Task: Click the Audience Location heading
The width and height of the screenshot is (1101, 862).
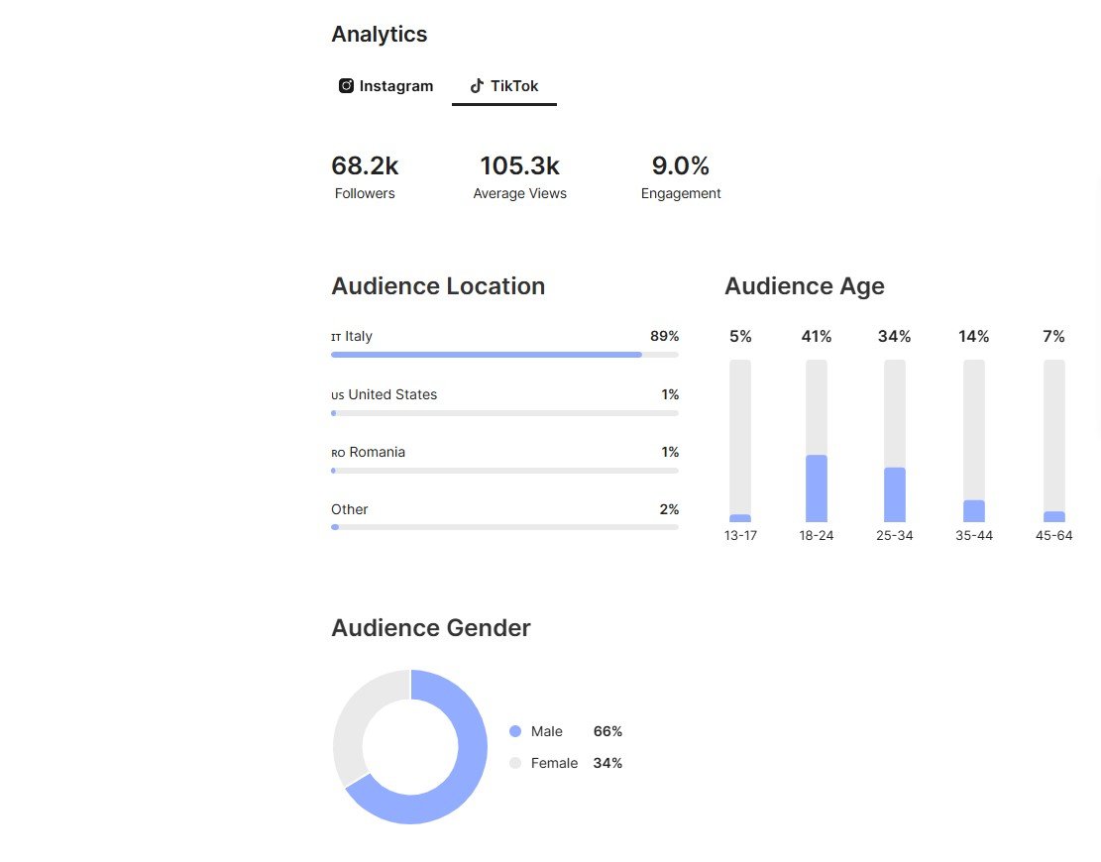Action: pyautogui.click(x=438, y=285)
